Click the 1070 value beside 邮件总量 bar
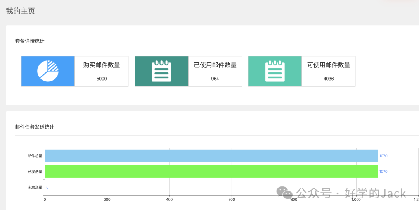The width and height of the screenshot is (419, 210). [x=383, y=156]
